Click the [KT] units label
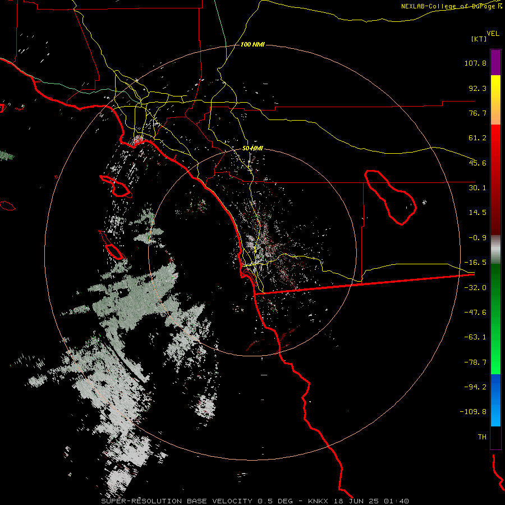505x505 pixels. pos(479,39)
